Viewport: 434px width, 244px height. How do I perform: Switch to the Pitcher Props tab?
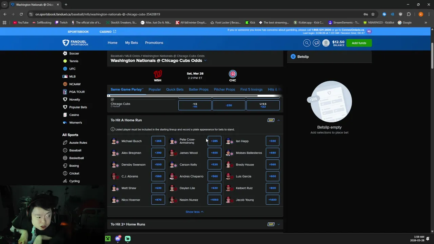(224, 89)
